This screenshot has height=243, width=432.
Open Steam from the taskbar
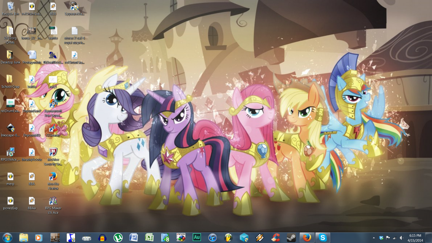click(291, 238)
